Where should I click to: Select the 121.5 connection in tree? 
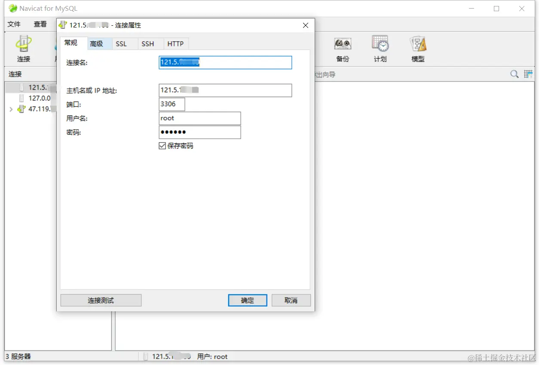32,87
